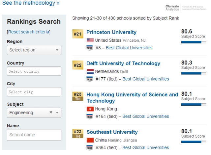This screenshot has height=155, width=211.
Task: Clear the Engineering subject with the X
Action: tap(51, 112)
